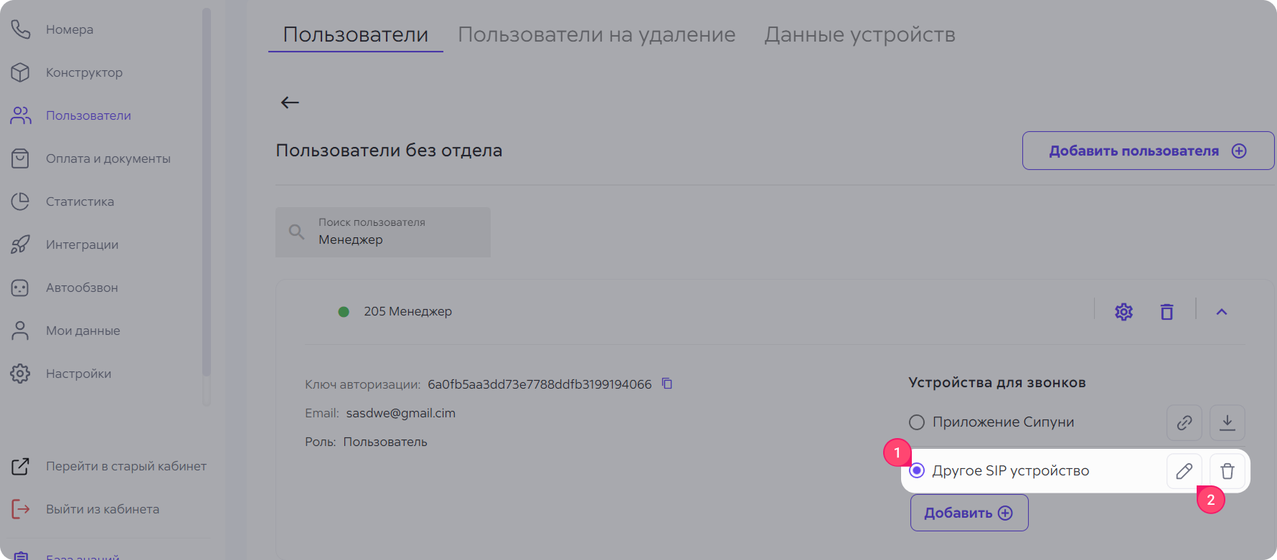Click the back arrow icon
This screenshot has width=1277, height=560.
coord(290,103)
